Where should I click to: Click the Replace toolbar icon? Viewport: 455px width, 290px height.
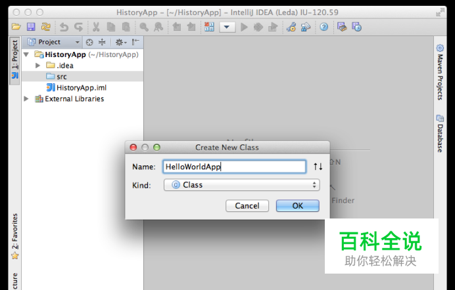158,27
